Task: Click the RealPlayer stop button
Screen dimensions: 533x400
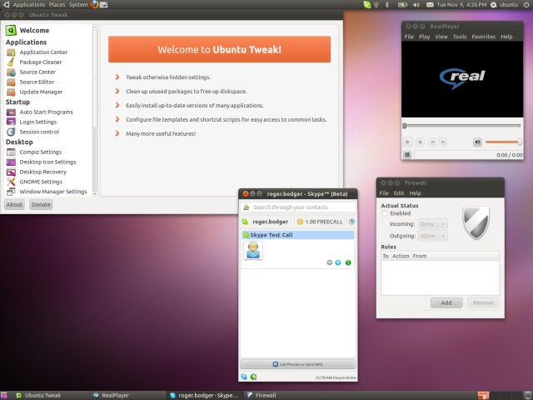Action: click(x=420, y=142)
